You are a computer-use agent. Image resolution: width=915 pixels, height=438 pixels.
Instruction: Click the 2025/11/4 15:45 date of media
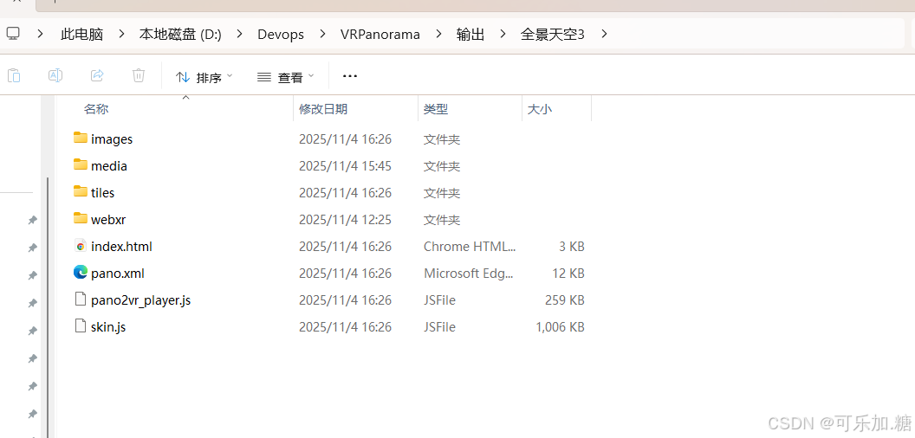(x=345, y=166)
